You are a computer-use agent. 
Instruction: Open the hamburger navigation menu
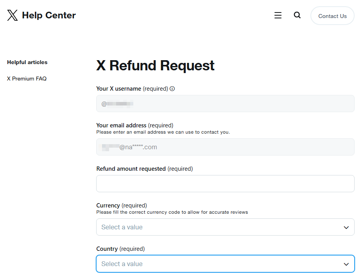(x=278, y=15)
